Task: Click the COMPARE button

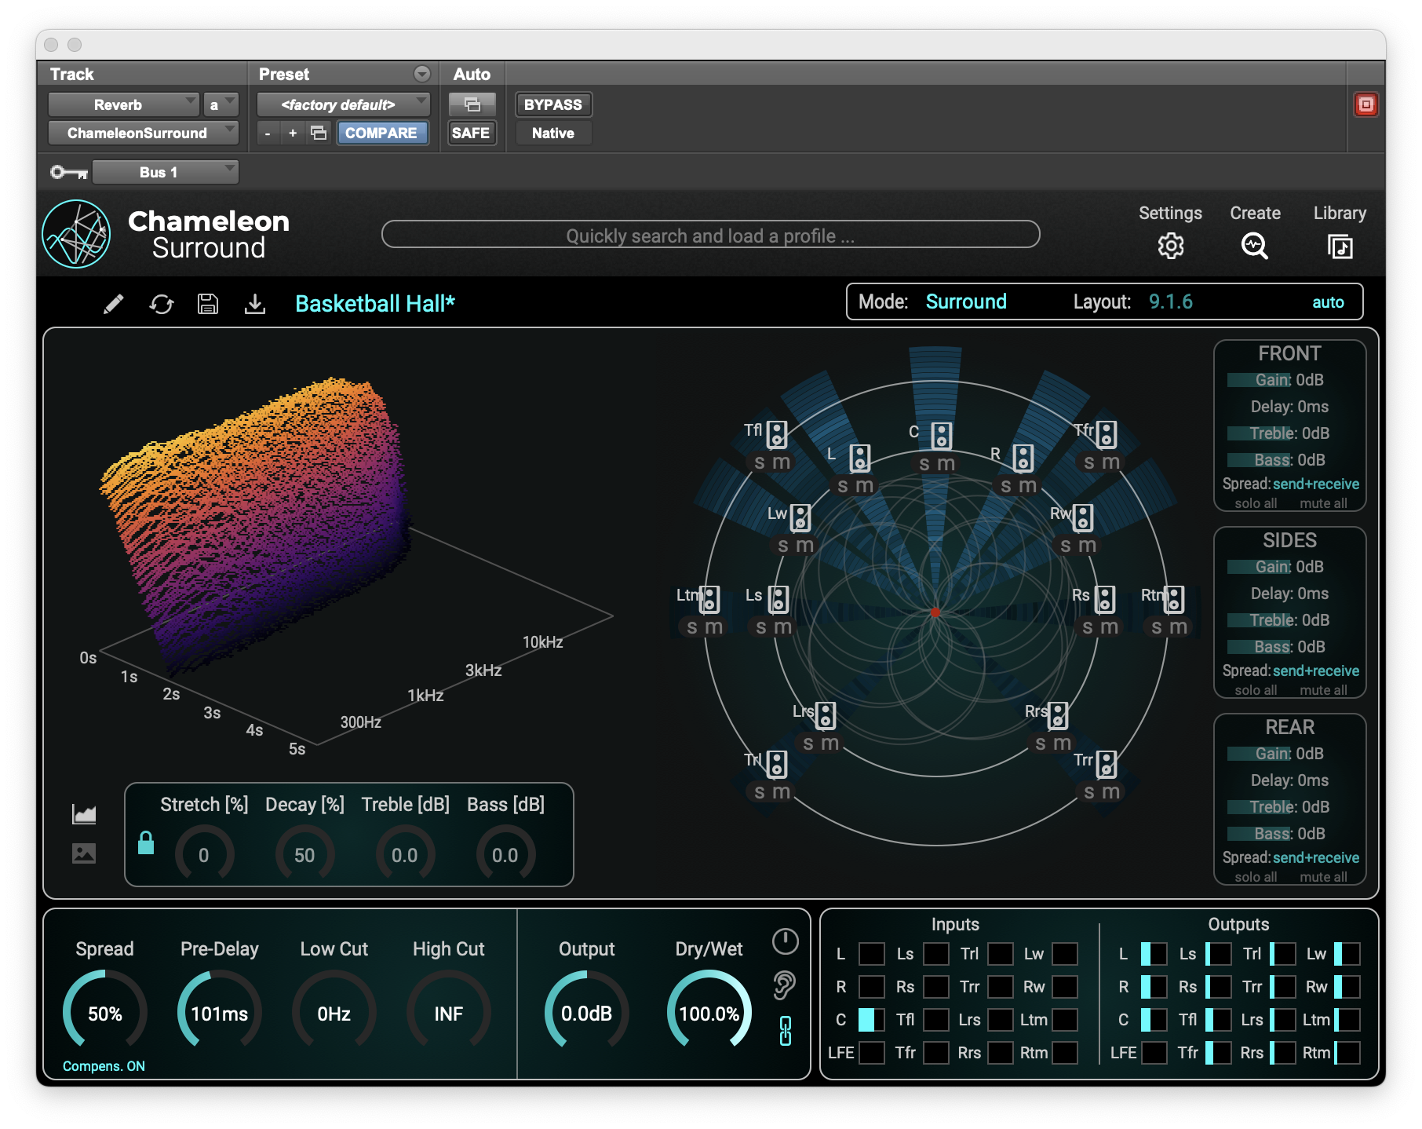Action: (381, 133)
